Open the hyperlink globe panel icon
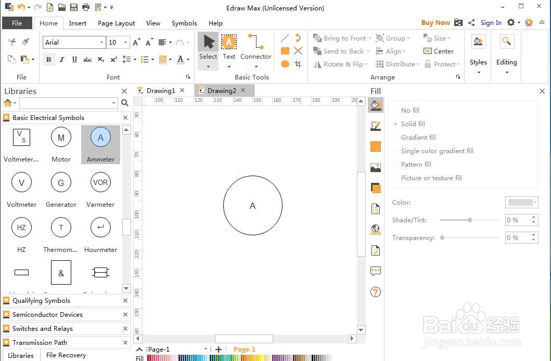Image resolution: width=551 pixels, height=361 pixels. 376,230
